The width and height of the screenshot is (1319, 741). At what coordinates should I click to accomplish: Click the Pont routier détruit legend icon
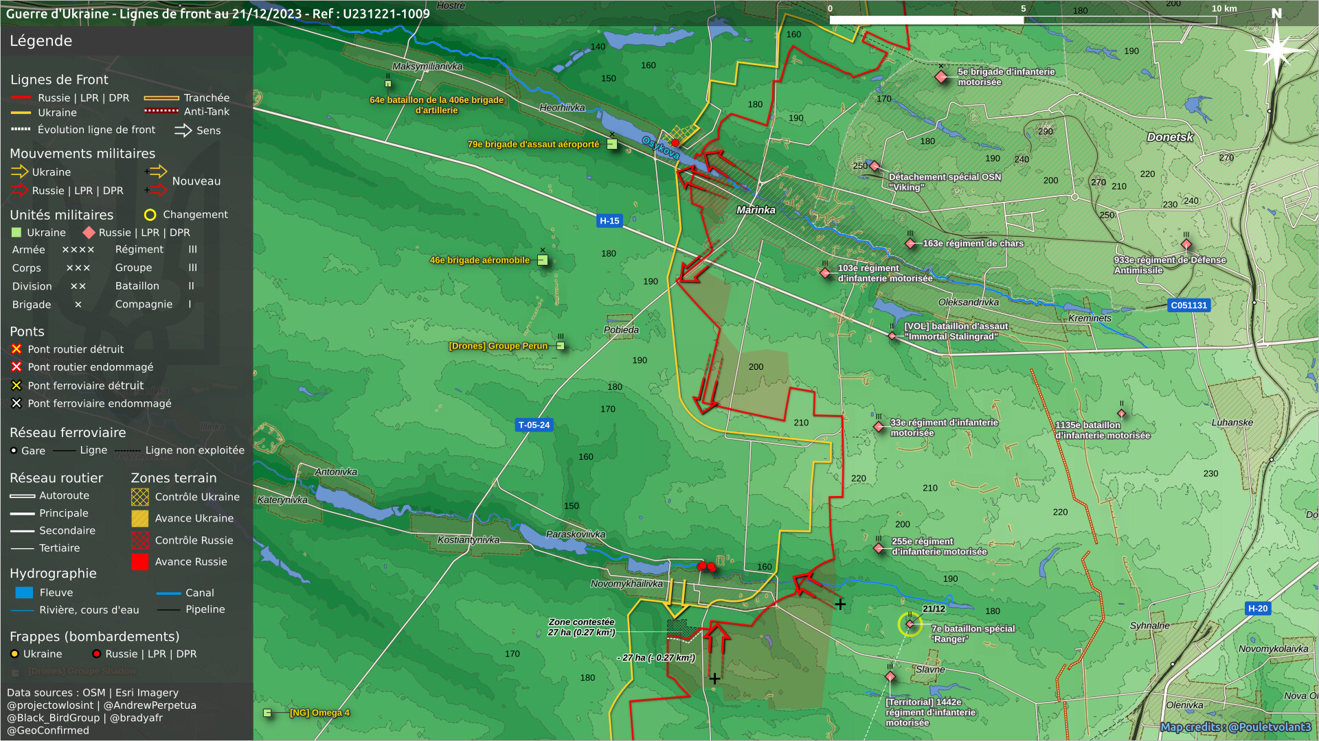pyautogui.click(x=16, y=349)
